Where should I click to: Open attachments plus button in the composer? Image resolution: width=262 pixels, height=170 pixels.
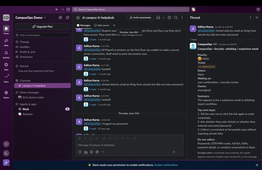80,152
